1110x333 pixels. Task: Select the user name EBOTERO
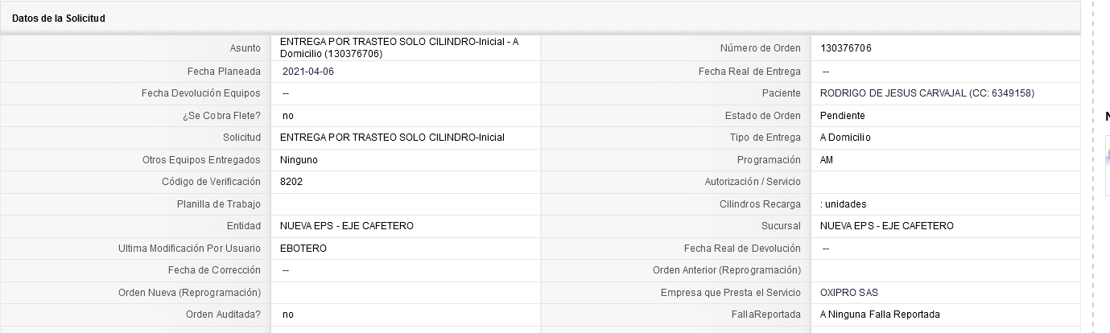tap(303, 249)
